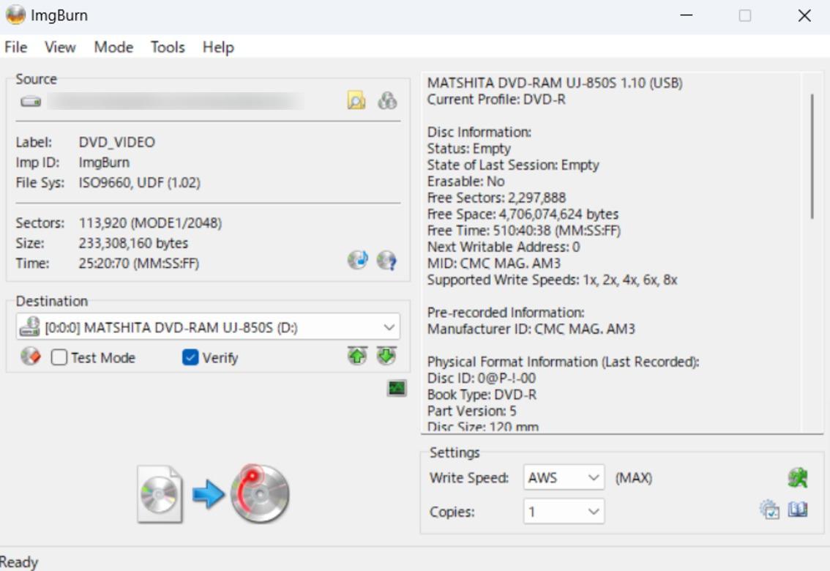
Task: Click the 'Status: Empty' line
Action: point(469,149)
